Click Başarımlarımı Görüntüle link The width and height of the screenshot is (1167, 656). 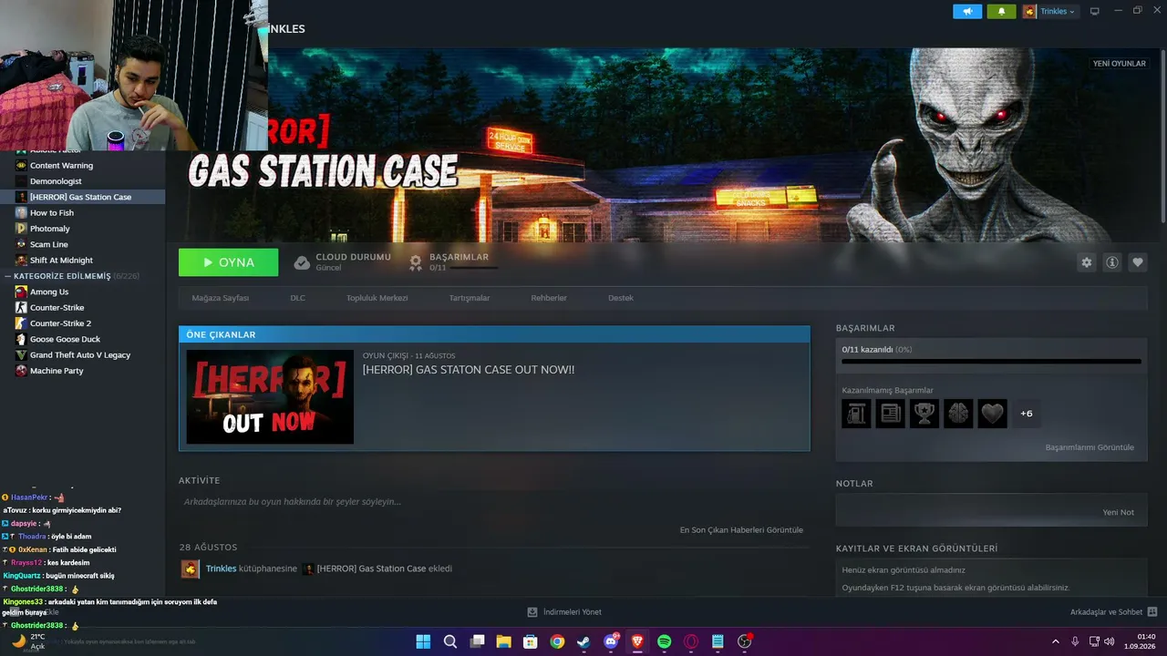(x=1090, y=447)
